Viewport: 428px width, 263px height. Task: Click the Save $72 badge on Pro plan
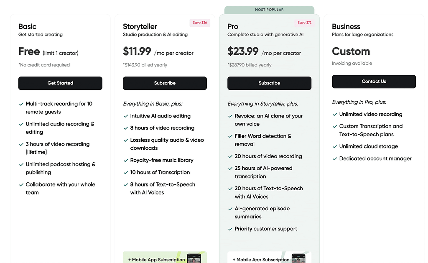(x=304, y=23)
